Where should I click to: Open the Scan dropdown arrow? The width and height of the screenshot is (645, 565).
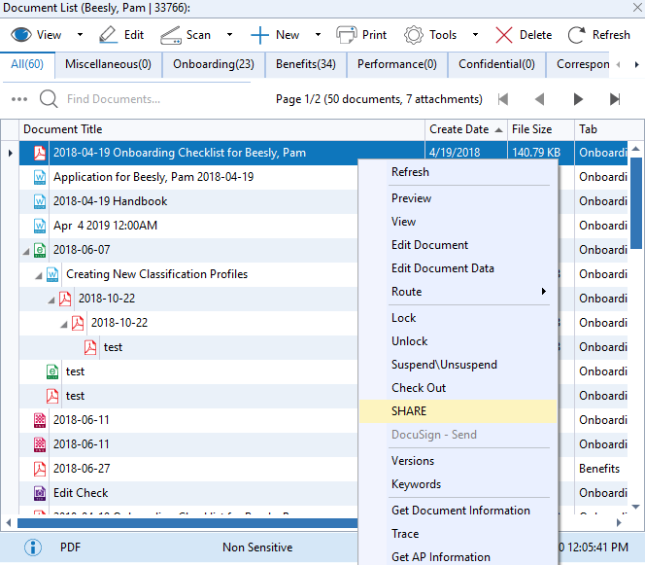coord(229,35)
